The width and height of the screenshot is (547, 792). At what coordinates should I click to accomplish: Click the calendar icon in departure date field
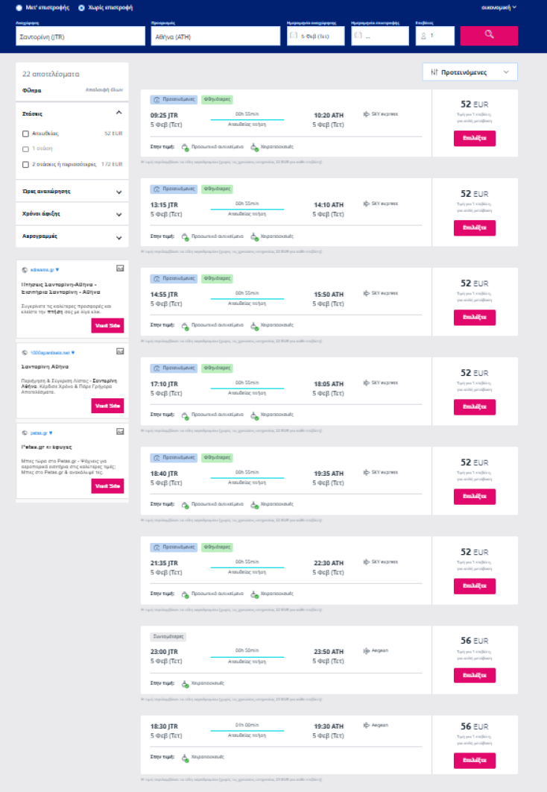(x=294, y=36)
